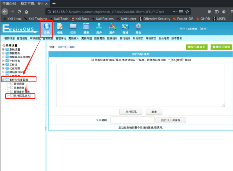This screenshot has height=171, width=233.
Task: Click inside the SQL名称 input field
Action: click(132, 120)
